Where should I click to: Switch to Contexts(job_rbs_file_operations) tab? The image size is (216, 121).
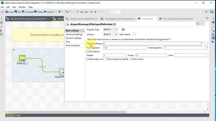(118, 19)
